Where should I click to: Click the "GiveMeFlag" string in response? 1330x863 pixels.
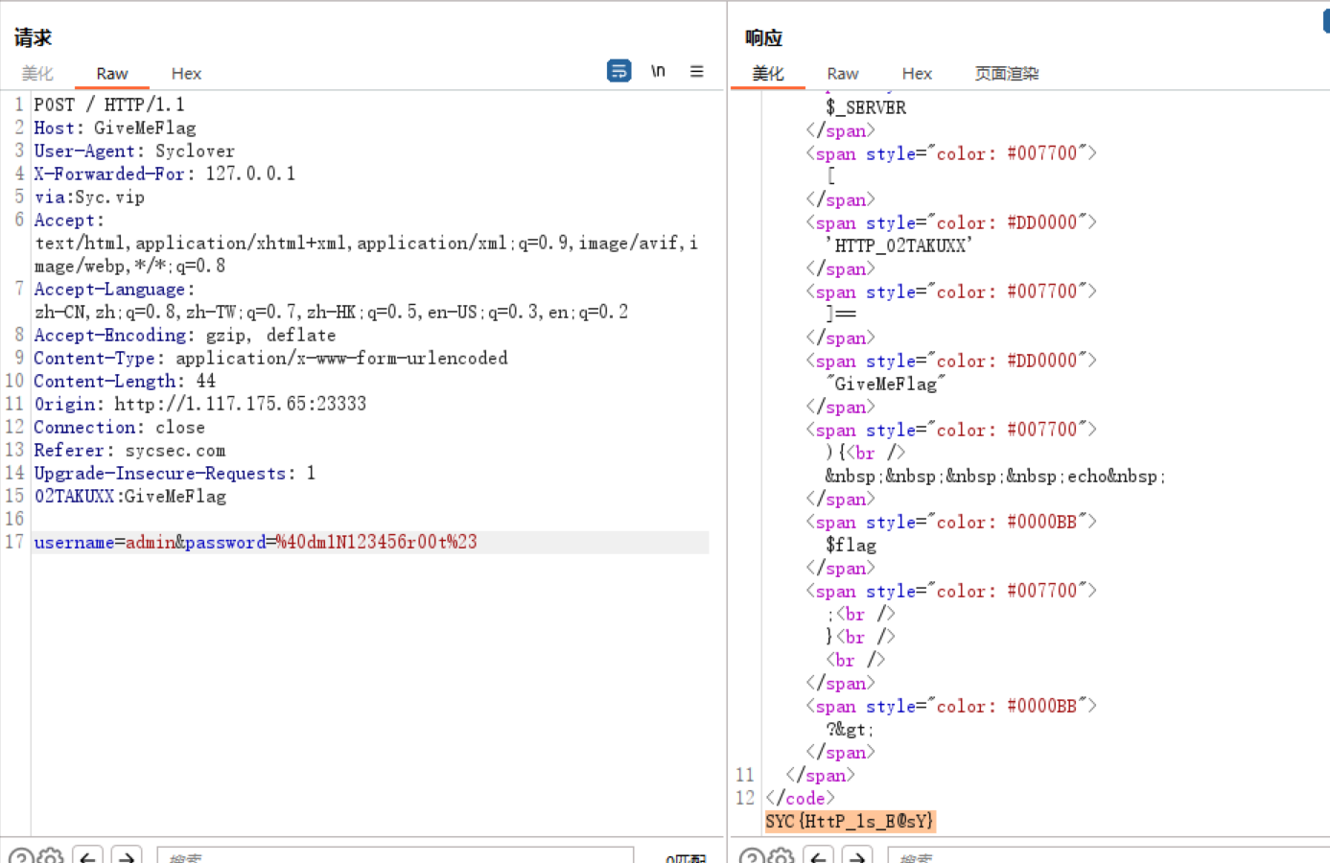885,384
